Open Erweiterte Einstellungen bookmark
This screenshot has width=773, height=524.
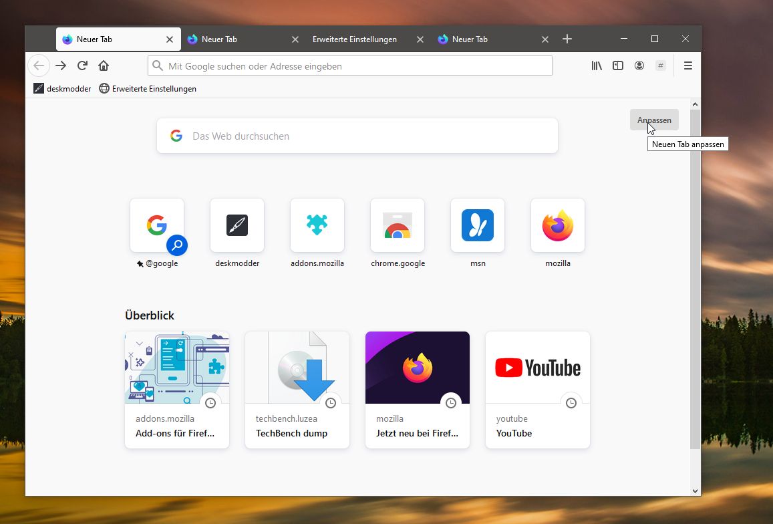coord(148,89)
